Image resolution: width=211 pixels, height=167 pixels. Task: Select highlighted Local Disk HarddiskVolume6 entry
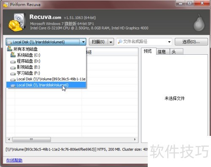[46, 85]
